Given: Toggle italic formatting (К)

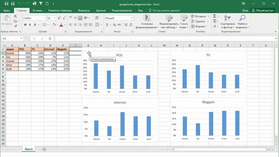Looking at the screenshot, I should click(x=30, y=25).
